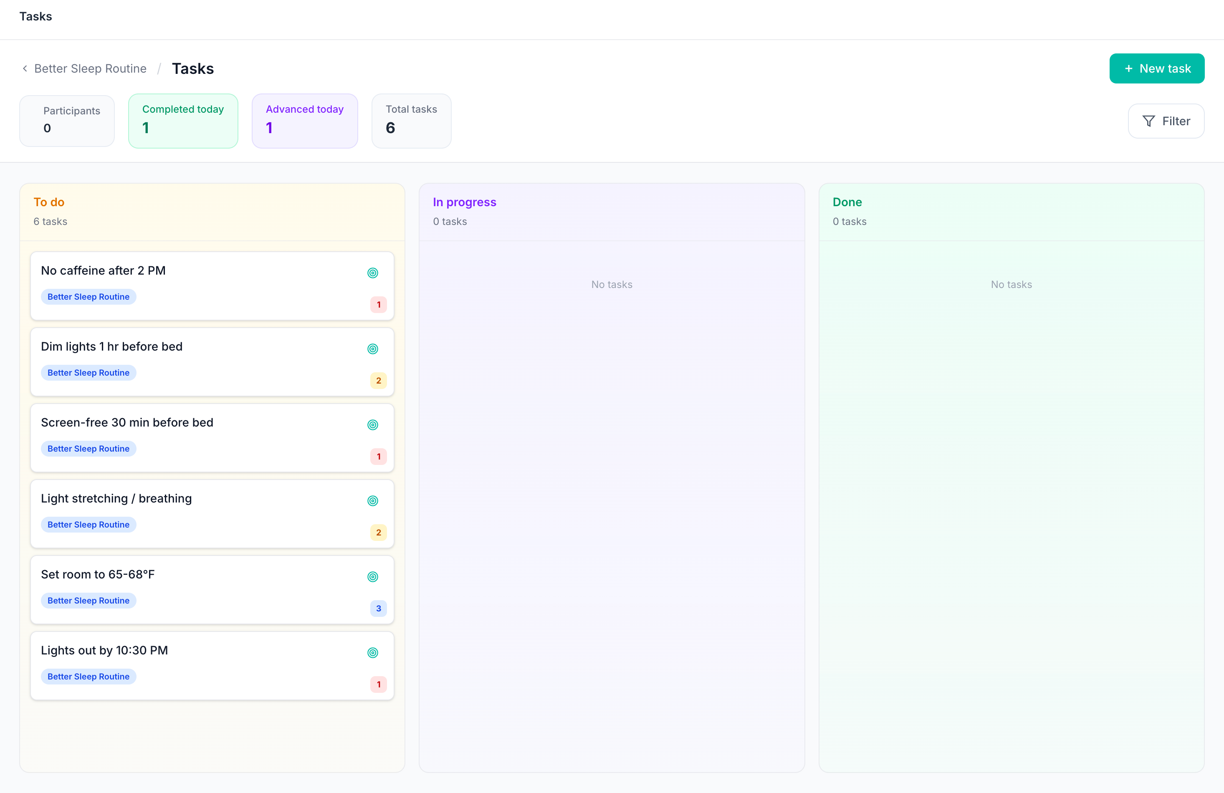Click target icon on No caffeine after 2 PM
Image resolution: width=1224 pixels, height=793 pixels.
point(372,273)
